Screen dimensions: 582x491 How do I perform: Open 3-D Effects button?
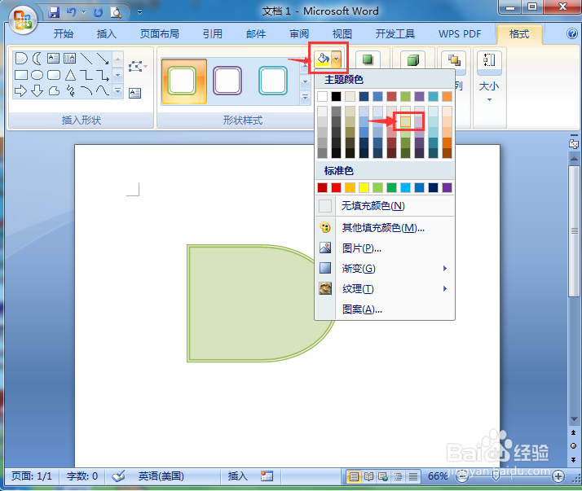(412, 59)
